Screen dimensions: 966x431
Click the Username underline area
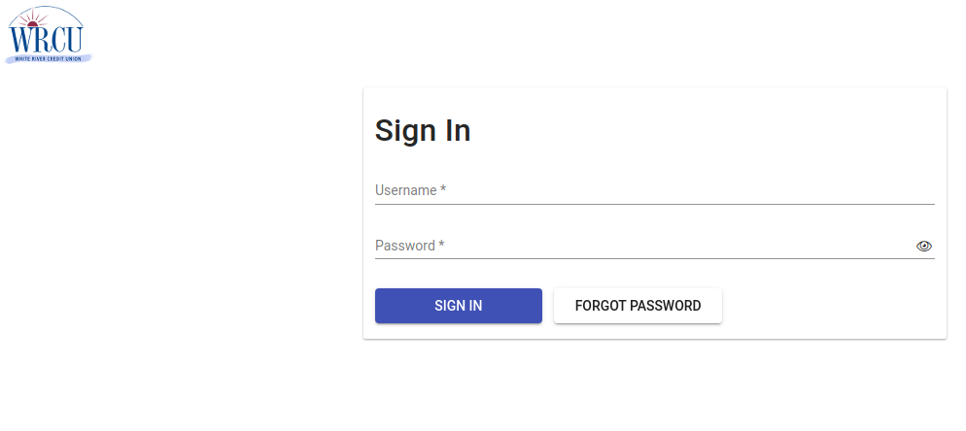click(654, 203)
